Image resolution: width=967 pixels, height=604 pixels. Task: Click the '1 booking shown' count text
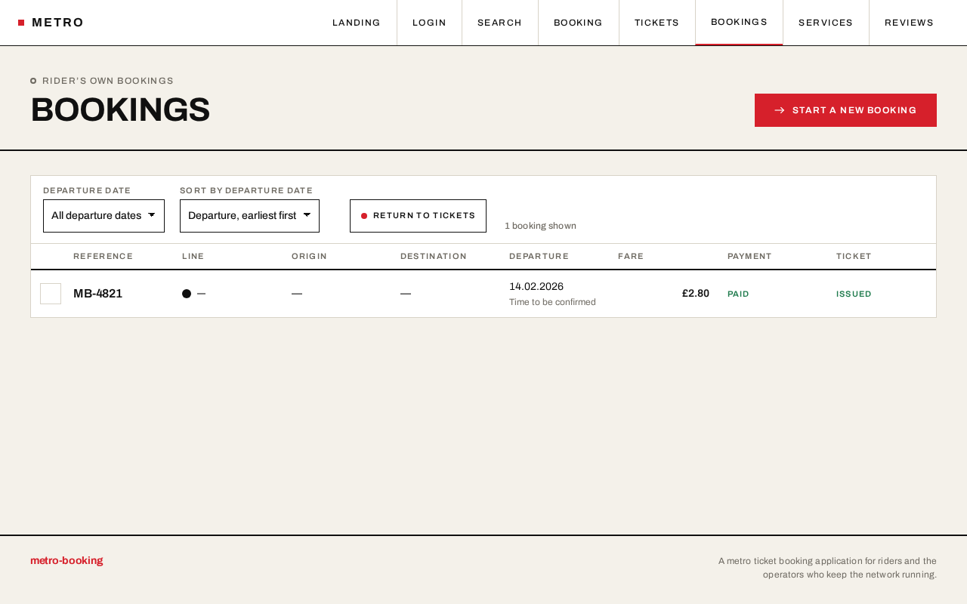[x=540, y=226]
